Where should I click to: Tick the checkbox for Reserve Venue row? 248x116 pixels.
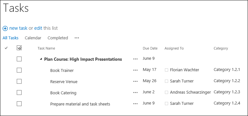pos(19,81)
